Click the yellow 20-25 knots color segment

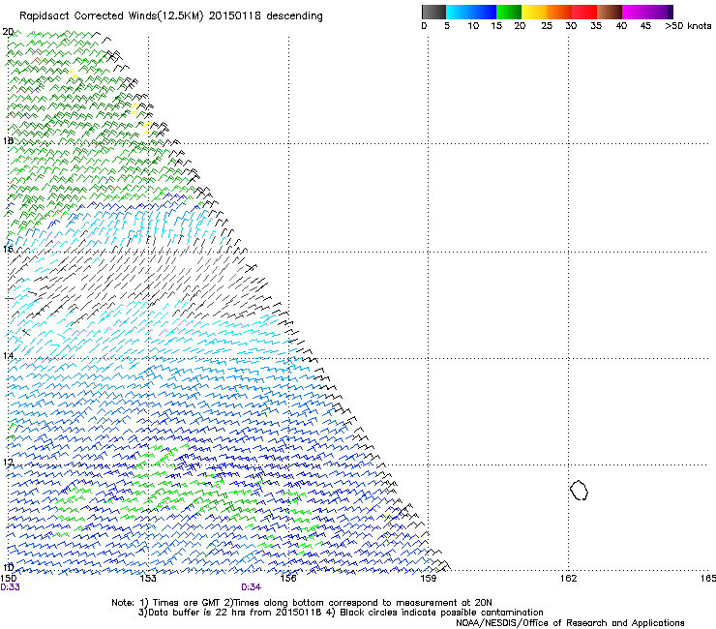pos(534,12)
